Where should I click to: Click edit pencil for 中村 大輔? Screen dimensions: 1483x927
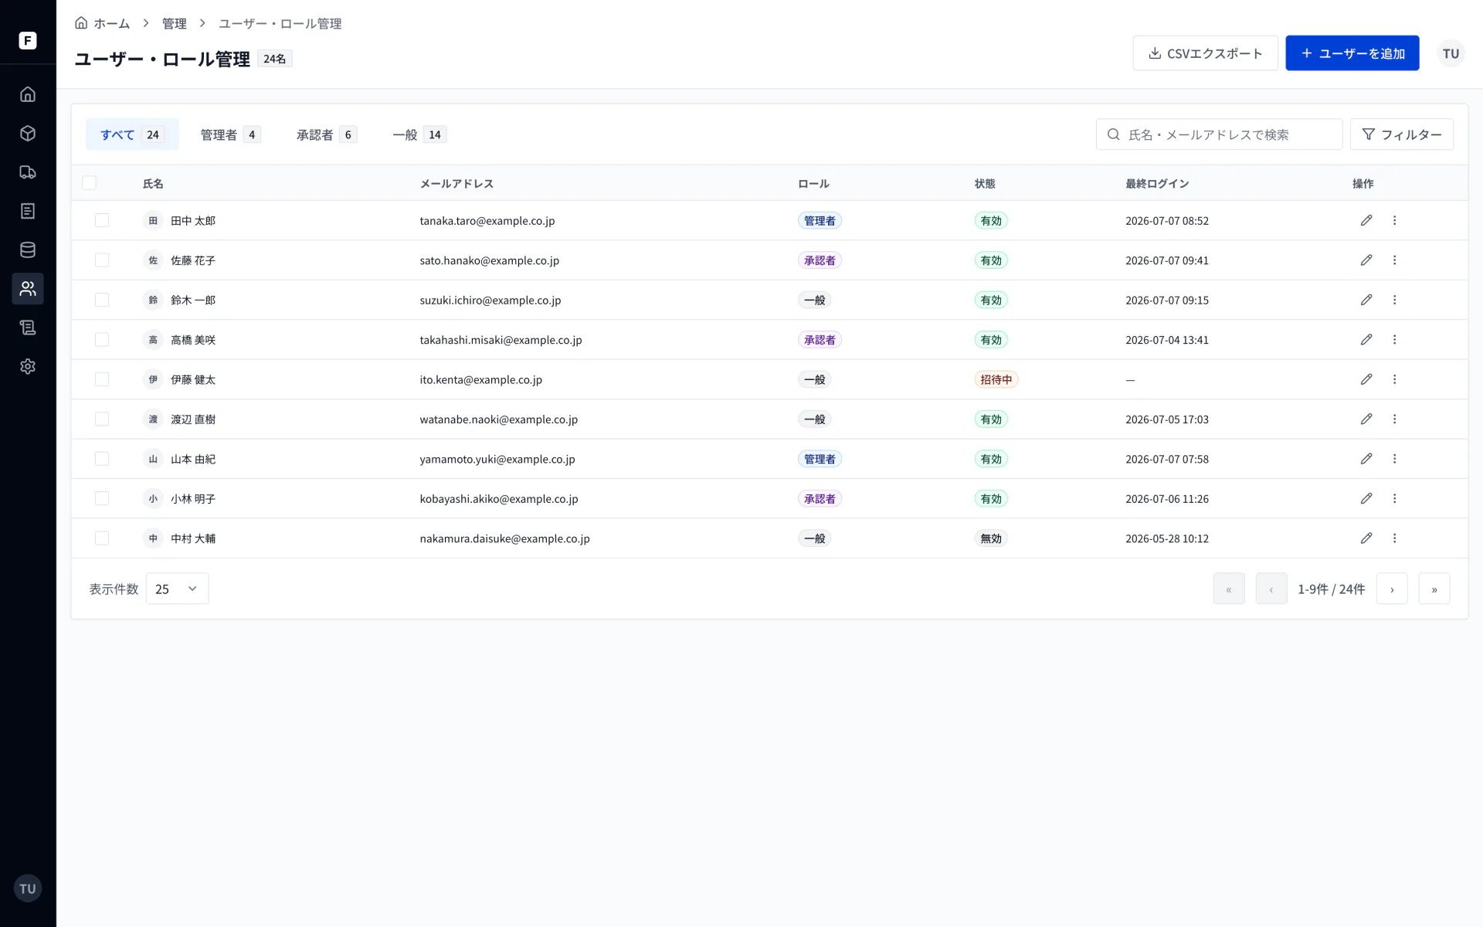[1366, 538]
